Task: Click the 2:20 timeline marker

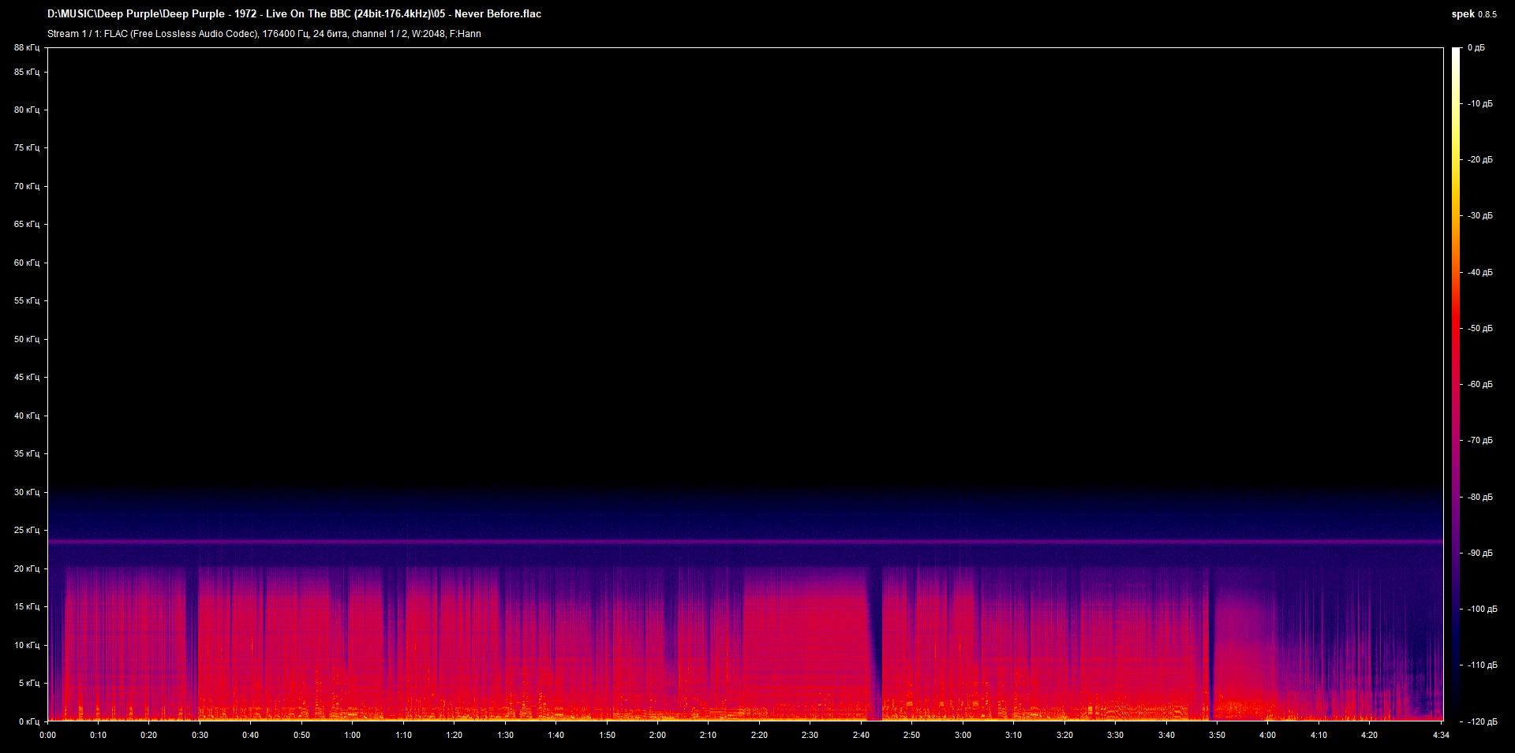Action: [760, 735]
